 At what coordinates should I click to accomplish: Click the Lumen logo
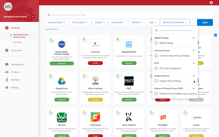point(196,118)
